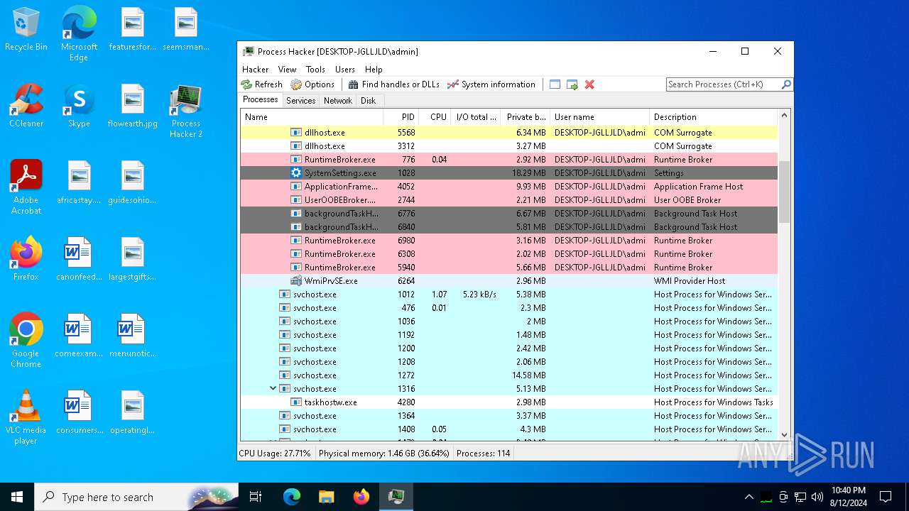Open Task View on the taskbar
Image resolution: width=909 pixels, height=511 pixels.
(256, 497)
